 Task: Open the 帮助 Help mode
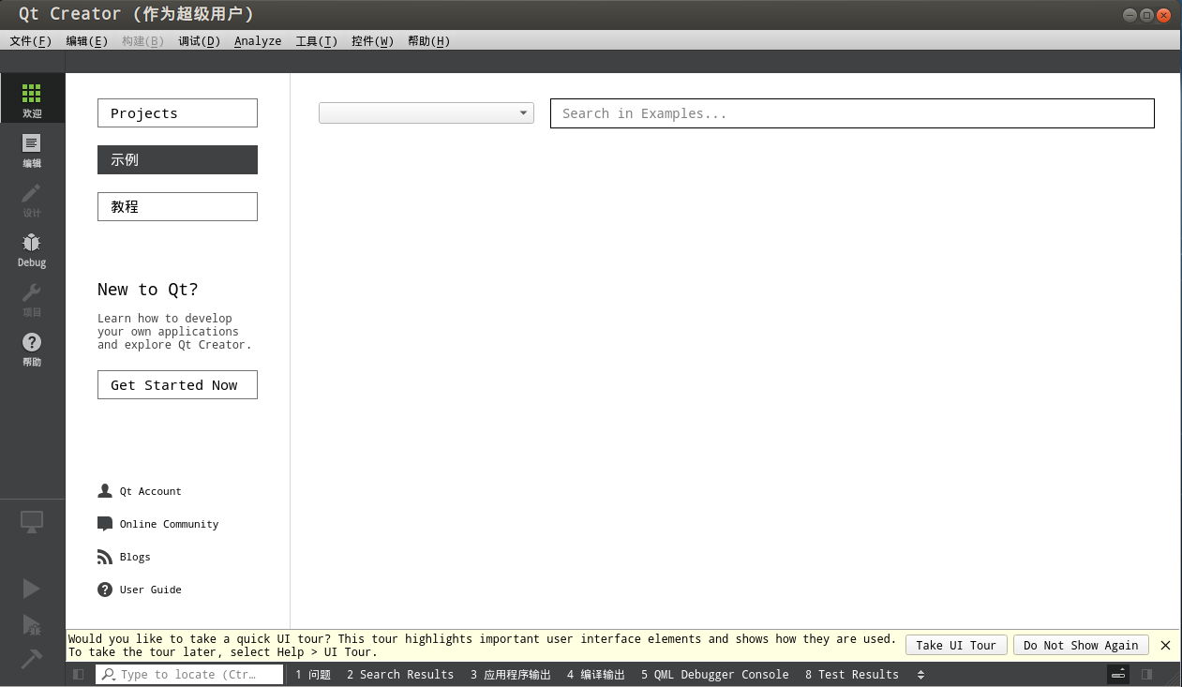point(32,349)
